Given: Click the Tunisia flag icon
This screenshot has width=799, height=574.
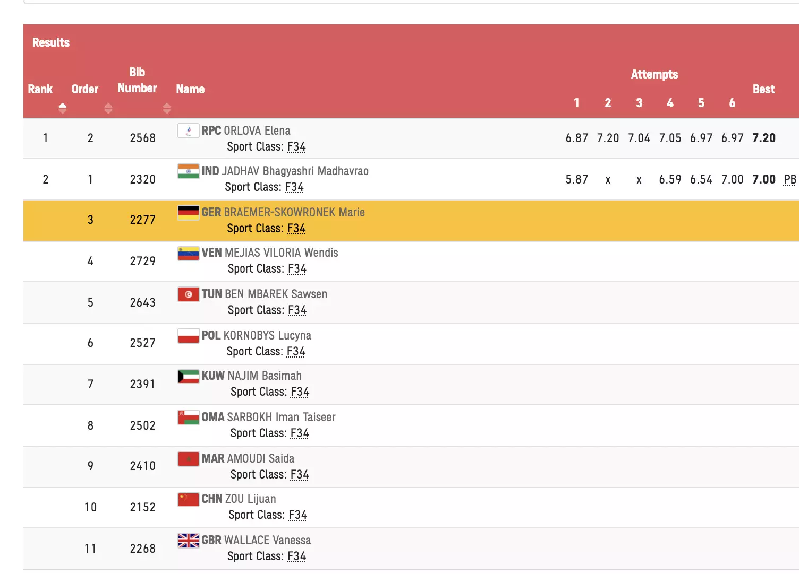Looking at the screenshot, I should (188, 294).
